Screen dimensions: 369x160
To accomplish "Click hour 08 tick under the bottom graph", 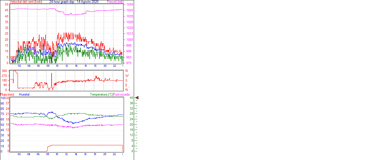I will pyautogui.click(x=48, y=154).
